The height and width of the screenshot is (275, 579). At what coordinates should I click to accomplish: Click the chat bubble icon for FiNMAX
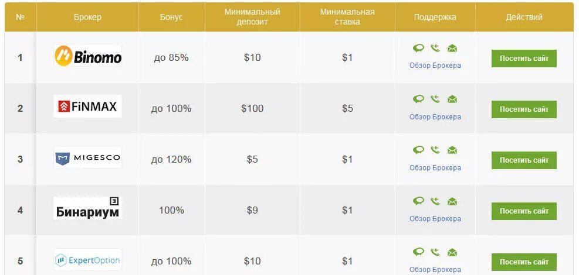[x=418, y=99]
